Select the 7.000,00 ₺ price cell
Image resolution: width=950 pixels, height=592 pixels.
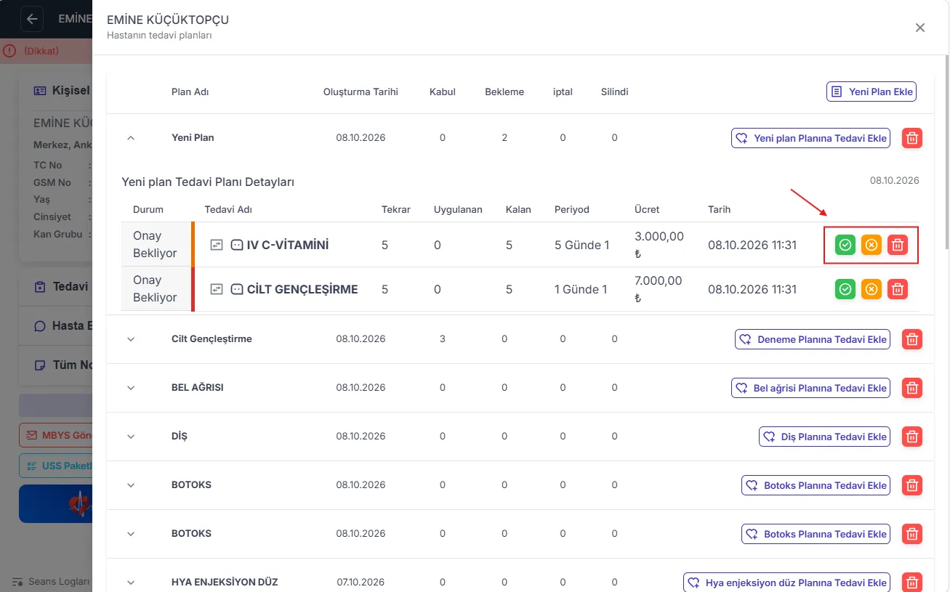659,289
